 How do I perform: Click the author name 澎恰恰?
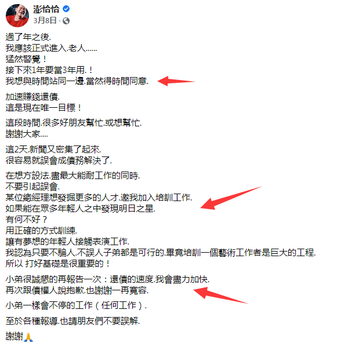tap(46, 9)
